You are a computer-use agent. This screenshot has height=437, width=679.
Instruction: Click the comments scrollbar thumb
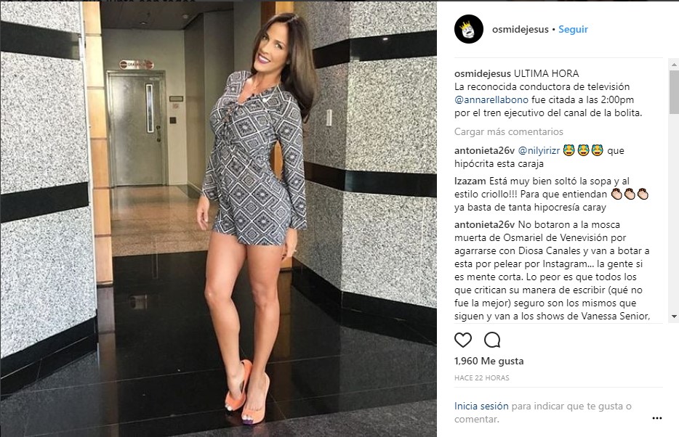tap(674, 91)
